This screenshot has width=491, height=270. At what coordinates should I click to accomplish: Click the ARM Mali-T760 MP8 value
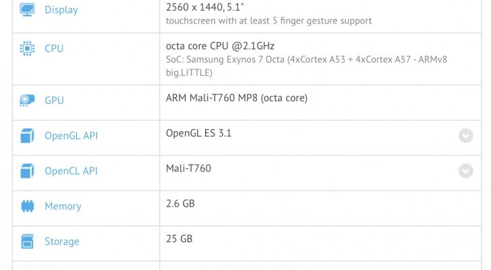(236, 98)
